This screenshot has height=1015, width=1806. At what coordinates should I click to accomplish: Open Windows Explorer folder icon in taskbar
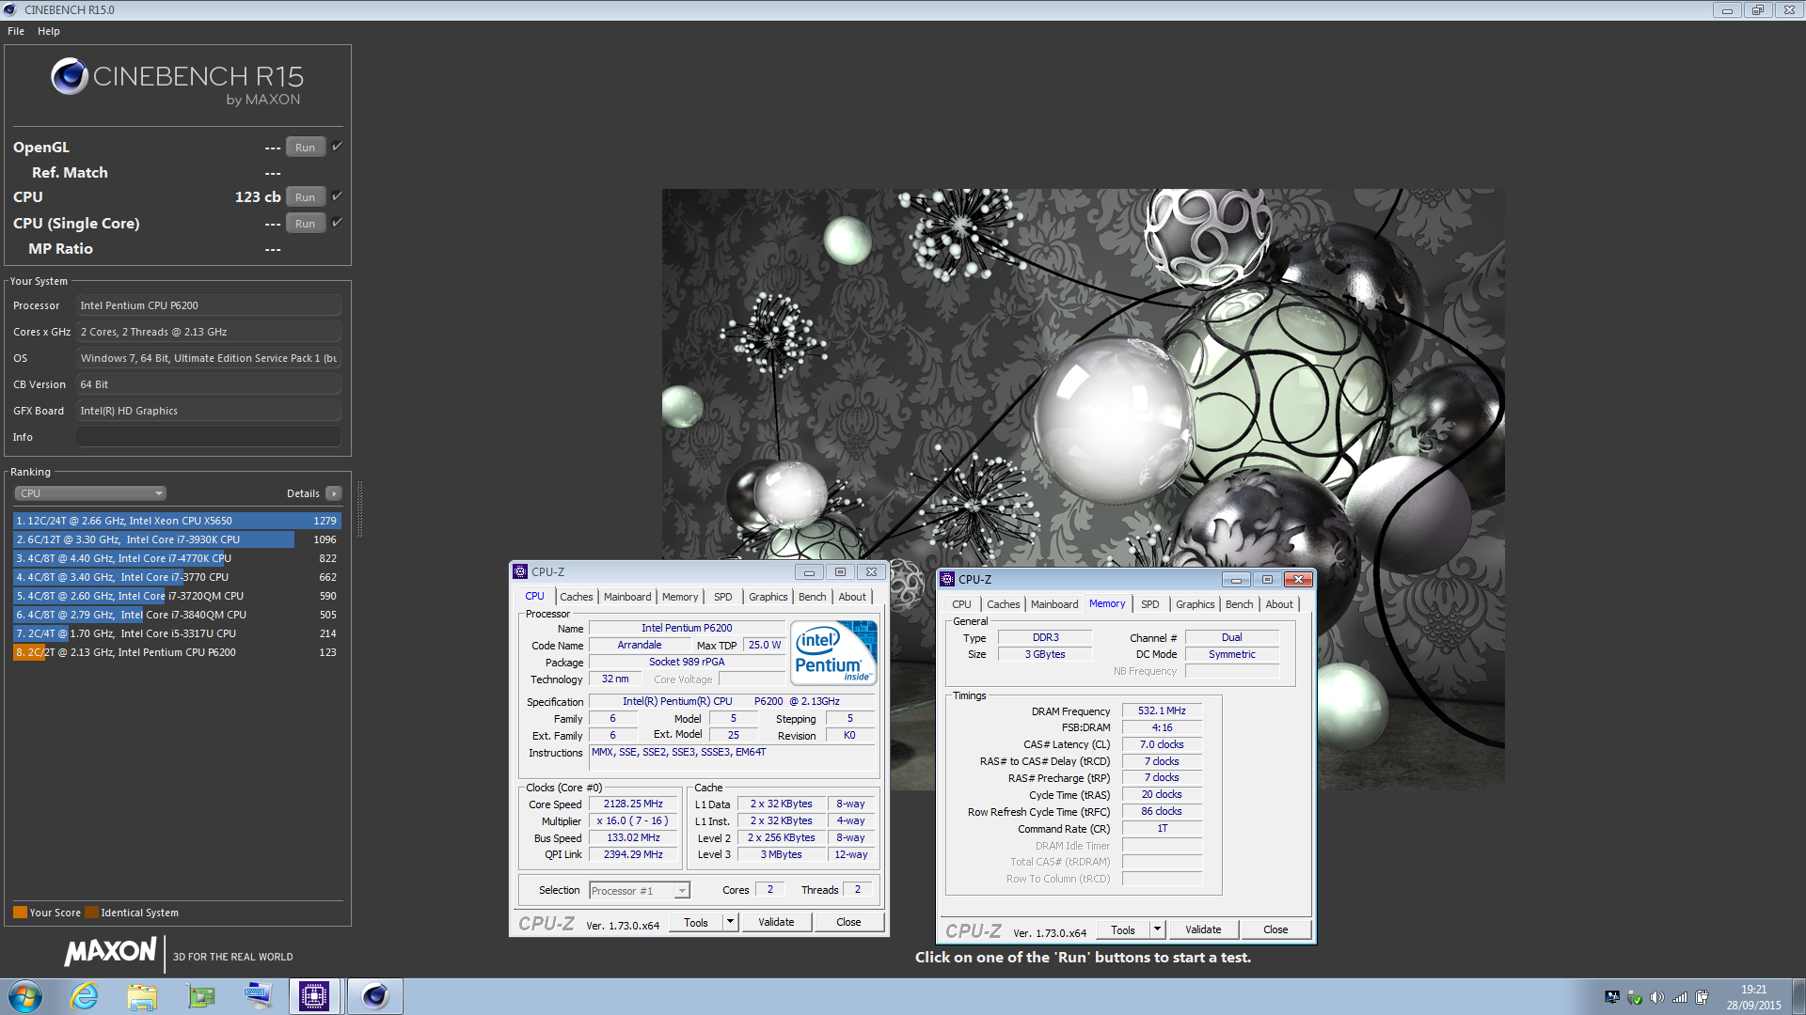point(142,996)
